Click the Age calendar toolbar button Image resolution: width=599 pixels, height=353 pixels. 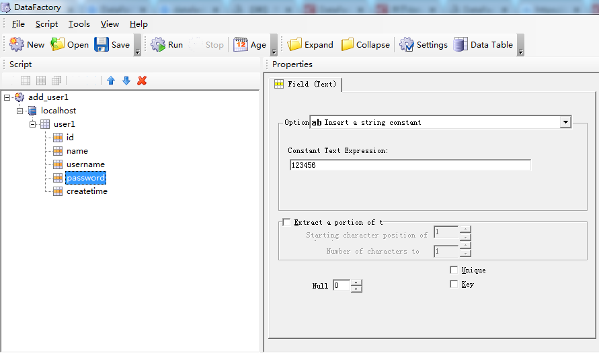(x=250, y=44)
